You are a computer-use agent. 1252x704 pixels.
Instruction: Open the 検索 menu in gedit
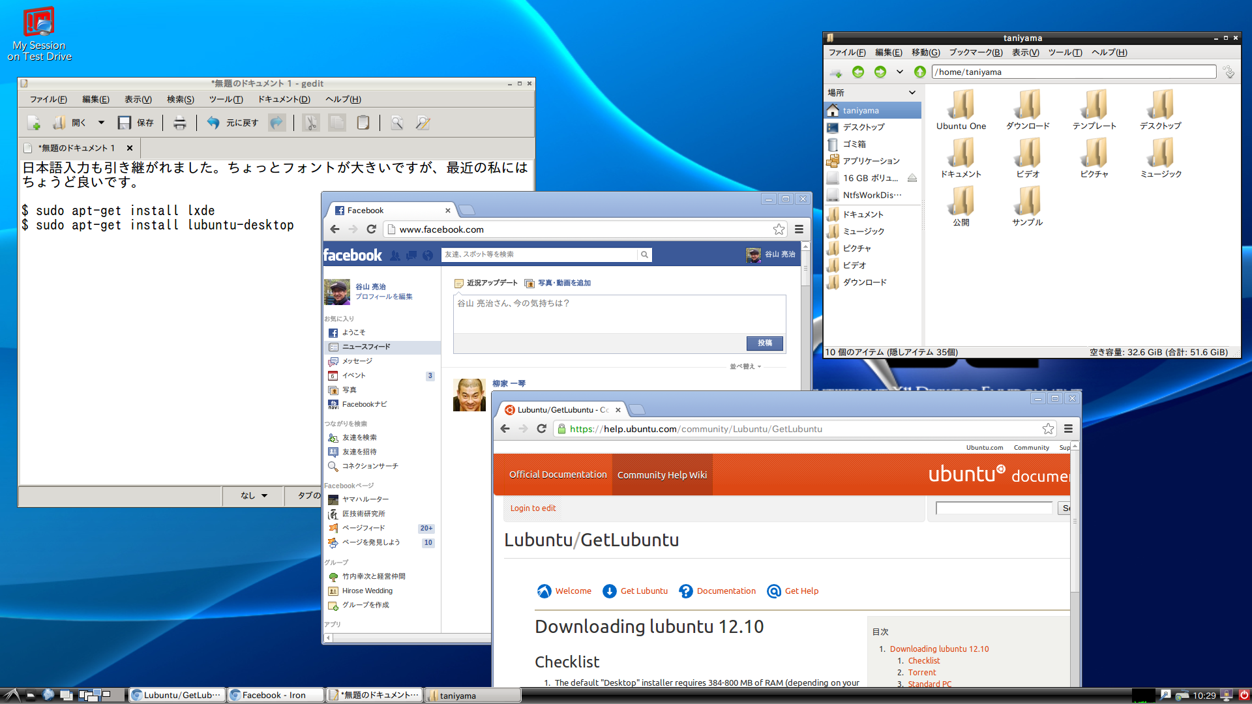coord(181,99)
